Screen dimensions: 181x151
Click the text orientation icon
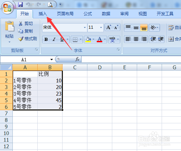click(153, 28)
